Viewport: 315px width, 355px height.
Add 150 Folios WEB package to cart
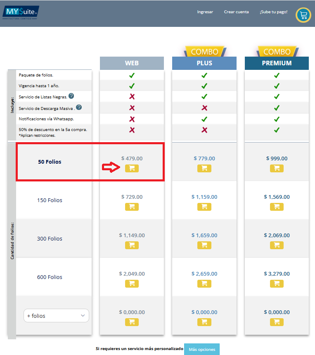pyautogui.click(x=132, y=207)
